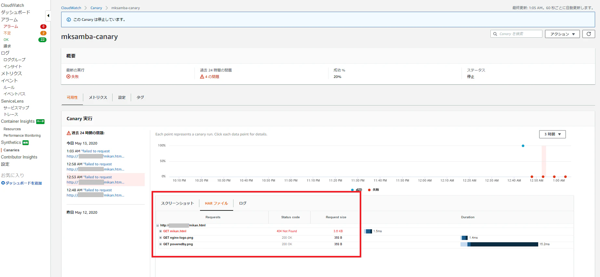Add a dashboard via ダッシュボードを追加
This screenshot has width=600, height=277.
[x=21, y=183]
